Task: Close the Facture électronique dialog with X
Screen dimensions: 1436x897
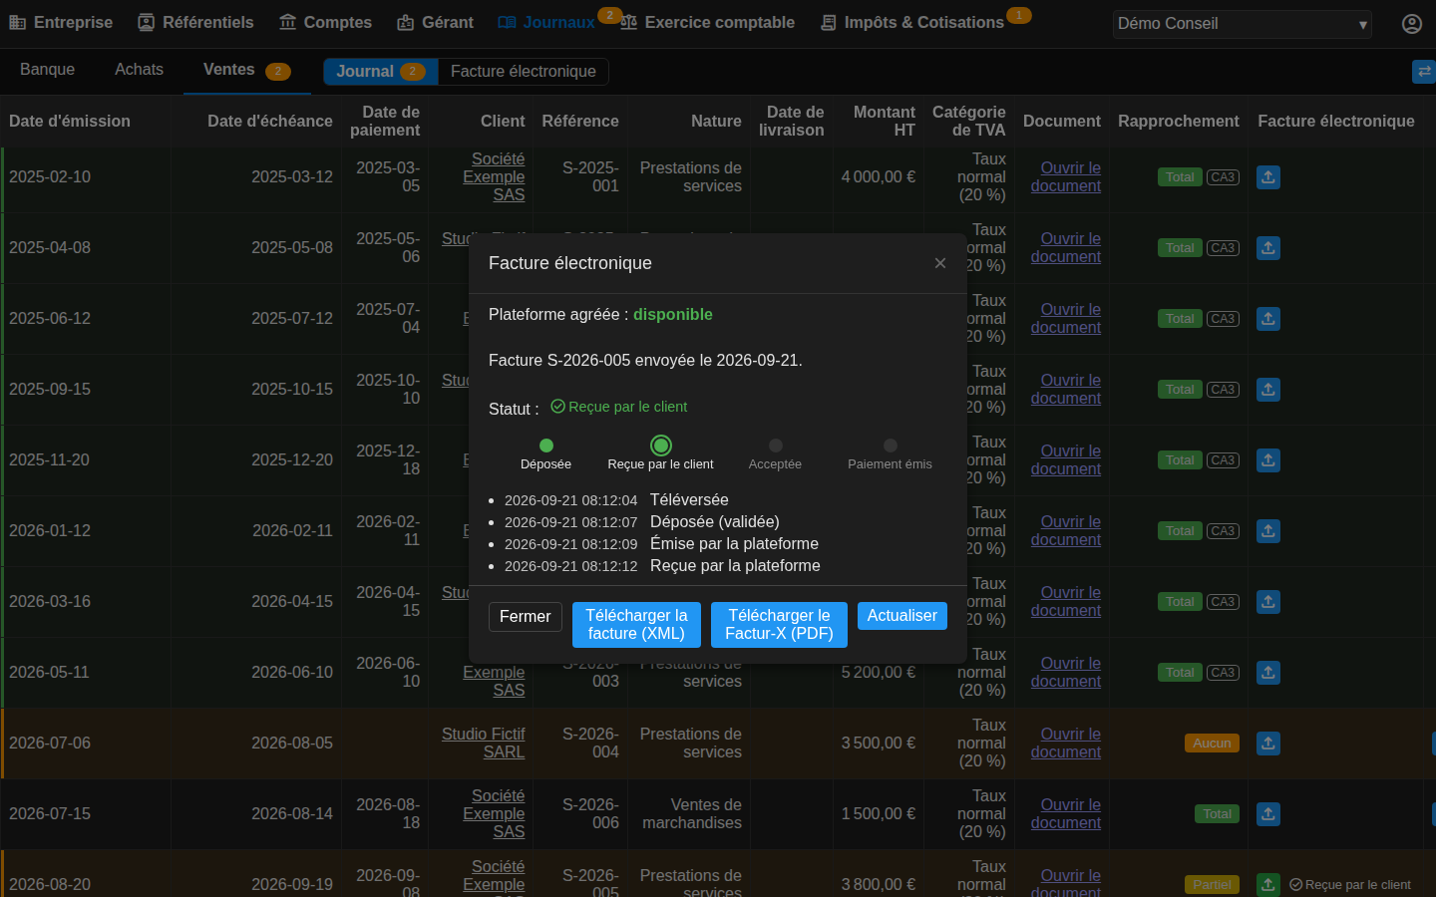Action: coord(939,263)
